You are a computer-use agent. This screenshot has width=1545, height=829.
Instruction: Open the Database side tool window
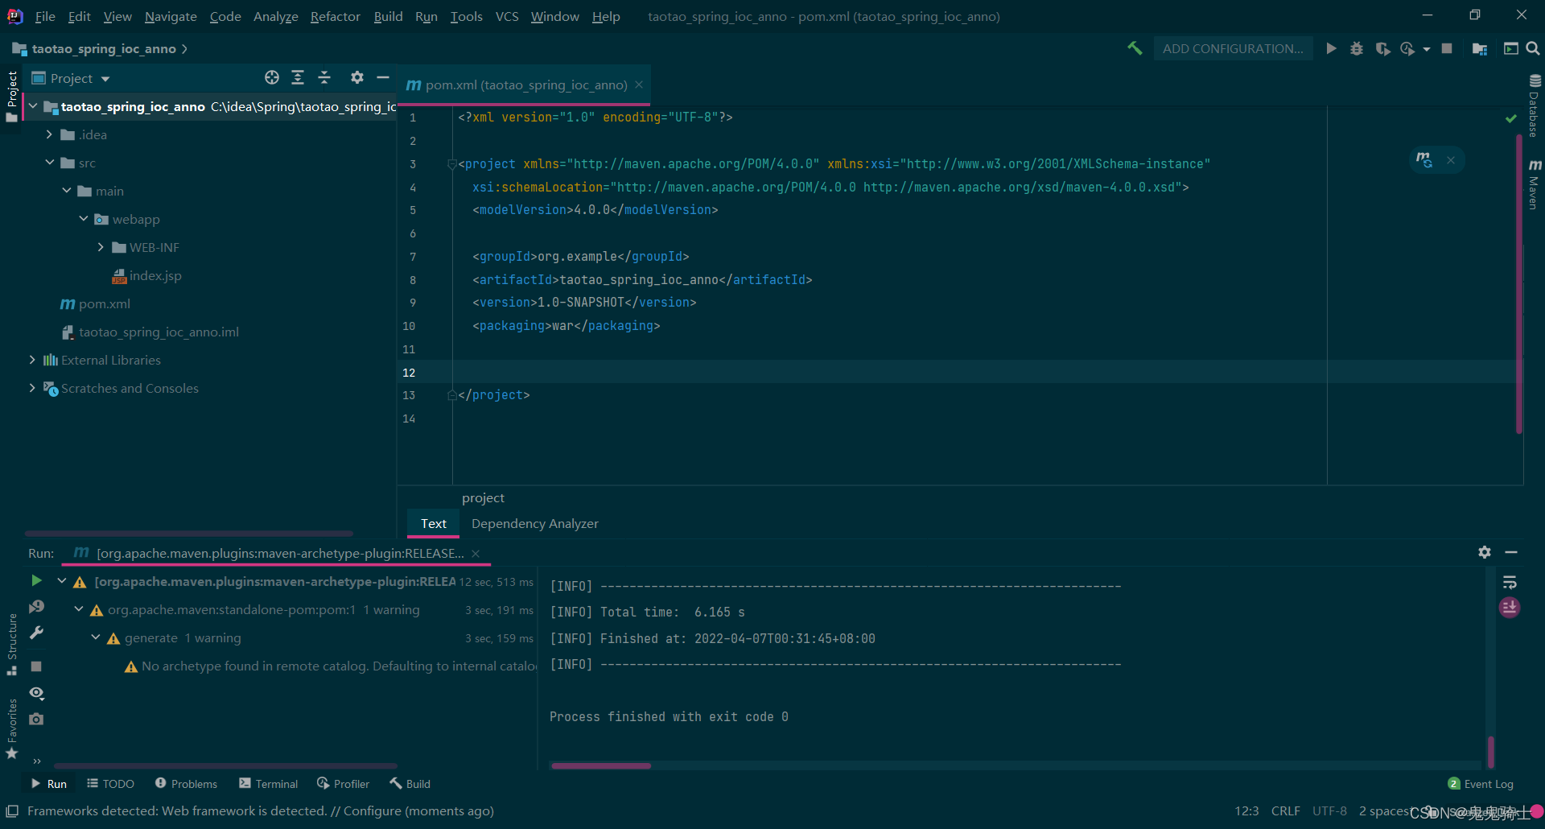[x=1535, y=105]
